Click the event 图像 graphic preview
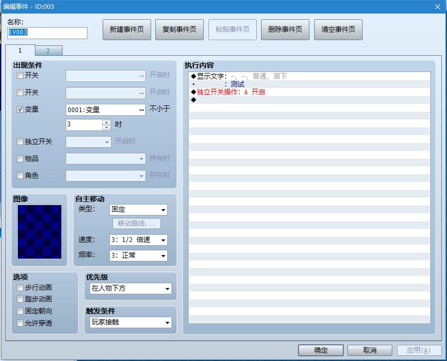 [40, 232]
